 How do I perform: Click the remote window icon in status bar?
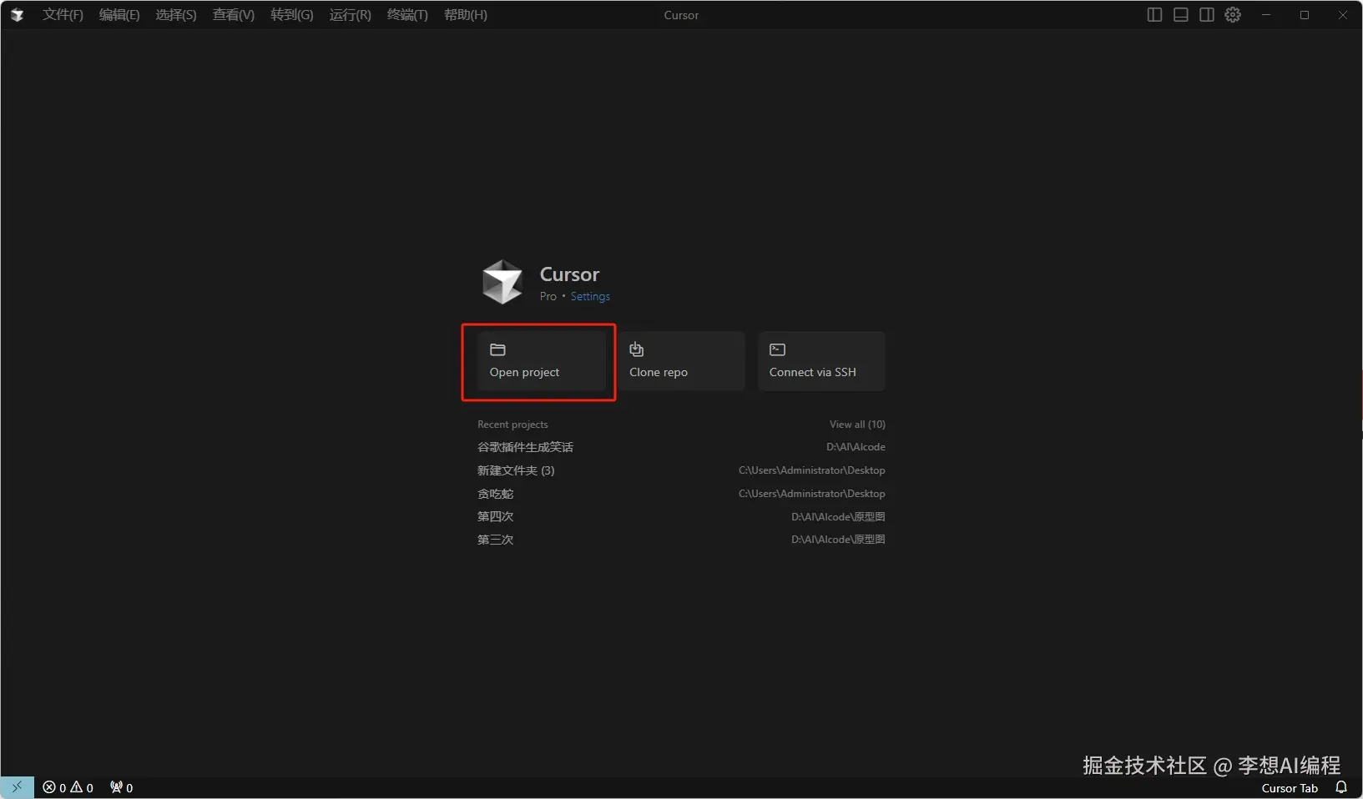coord(17,787)
